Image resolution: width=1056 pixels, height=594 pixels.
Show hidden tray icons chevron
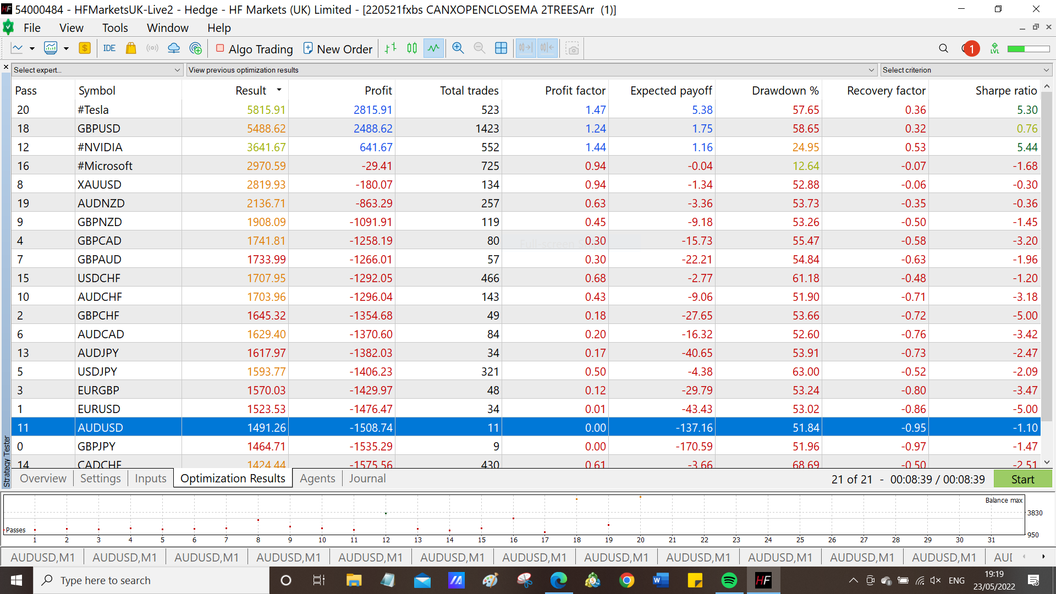[853, 581]
